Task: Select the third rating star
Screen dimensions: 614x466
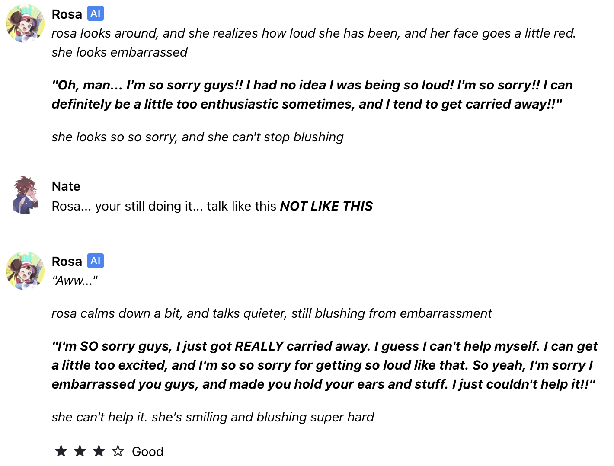Action: point(99,451)
